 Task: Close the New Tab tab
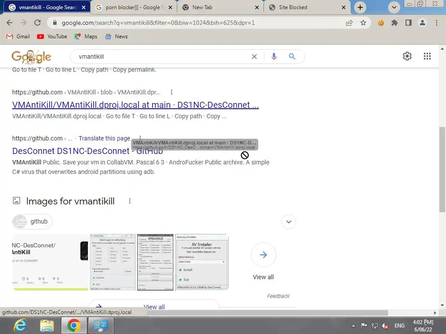257,7
